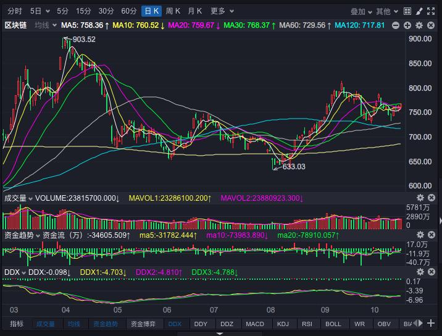The height and width of the screenshot is (336, 442).
Task: Switch to 5分 minute chart
Action: click(x=62, y=11)
